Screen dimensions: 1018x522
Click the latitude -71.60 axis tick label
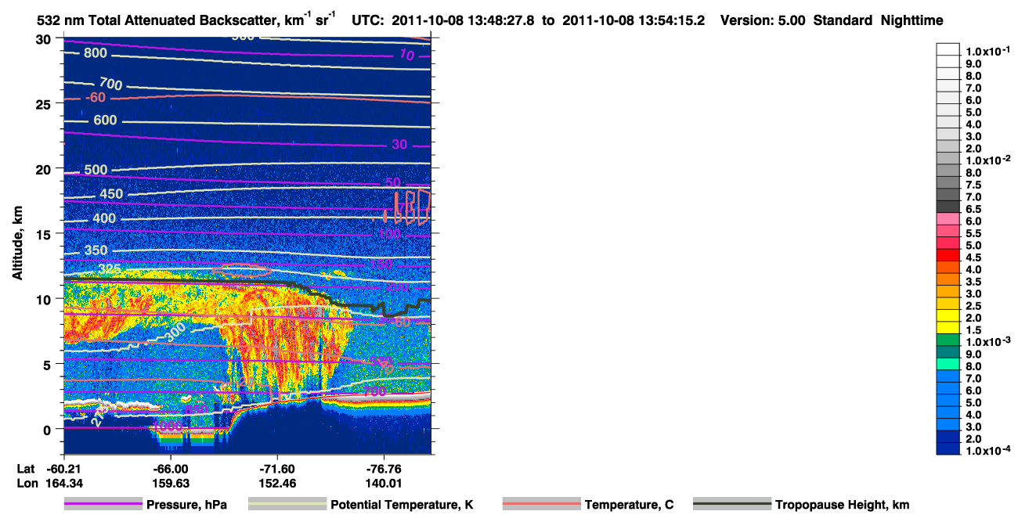276,468
